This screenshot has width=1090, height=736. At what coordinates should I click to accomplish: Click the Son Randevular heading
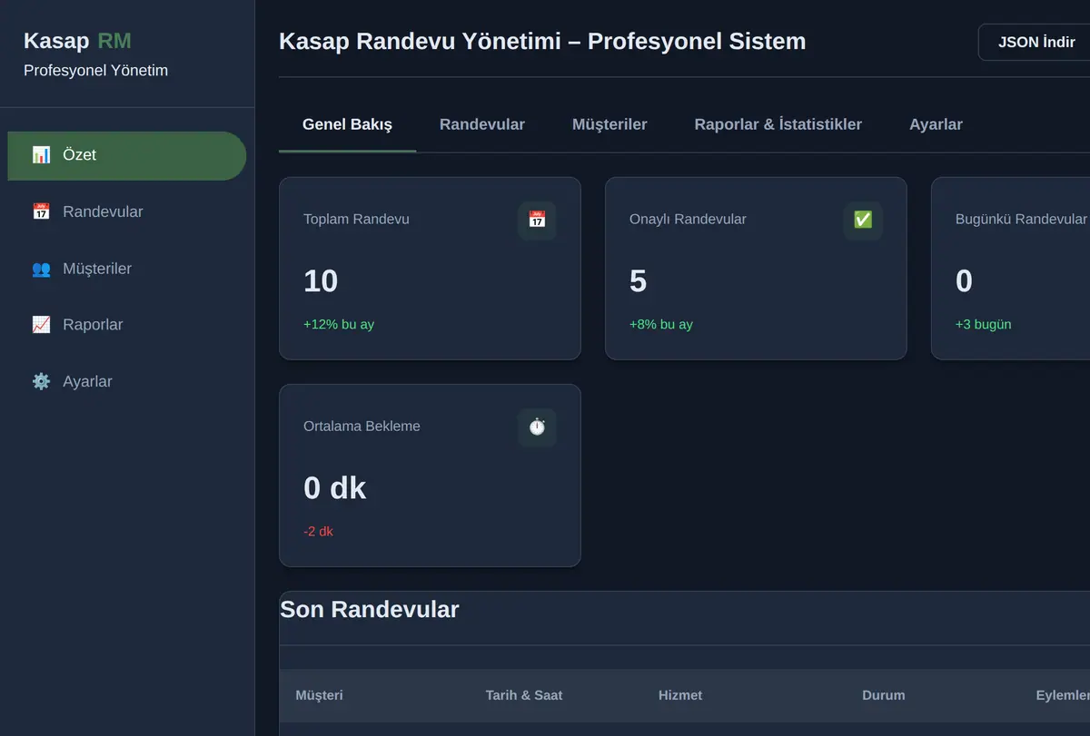[370, 609]
